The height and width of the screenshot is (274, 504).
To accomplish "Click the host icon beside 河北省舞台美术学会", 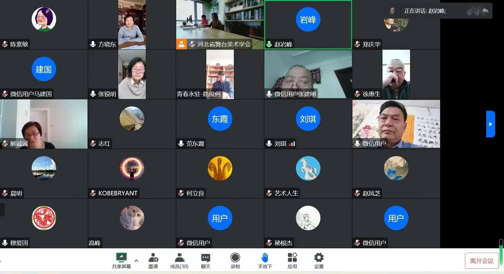I will coord(181,44).
